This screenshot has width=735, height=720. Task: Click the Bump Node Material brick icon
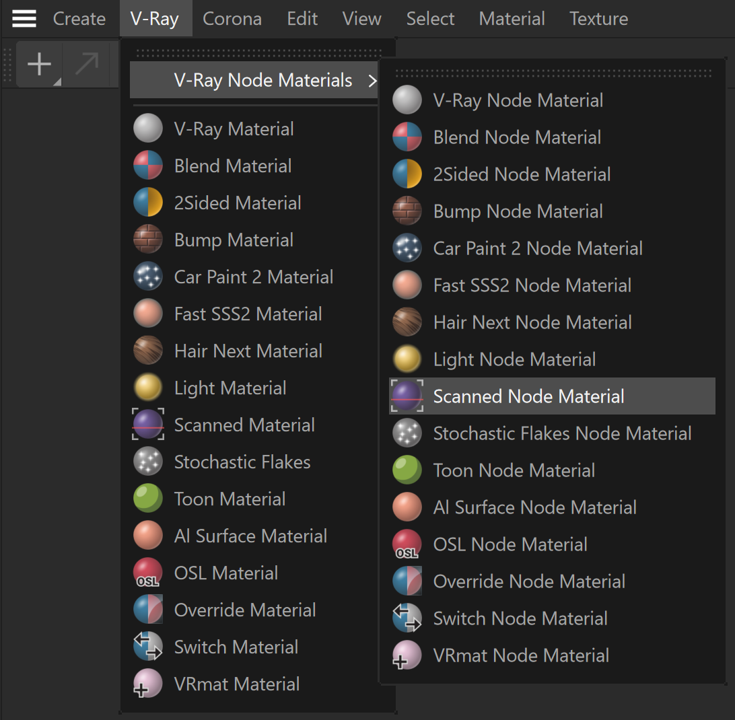coord(407,211)
